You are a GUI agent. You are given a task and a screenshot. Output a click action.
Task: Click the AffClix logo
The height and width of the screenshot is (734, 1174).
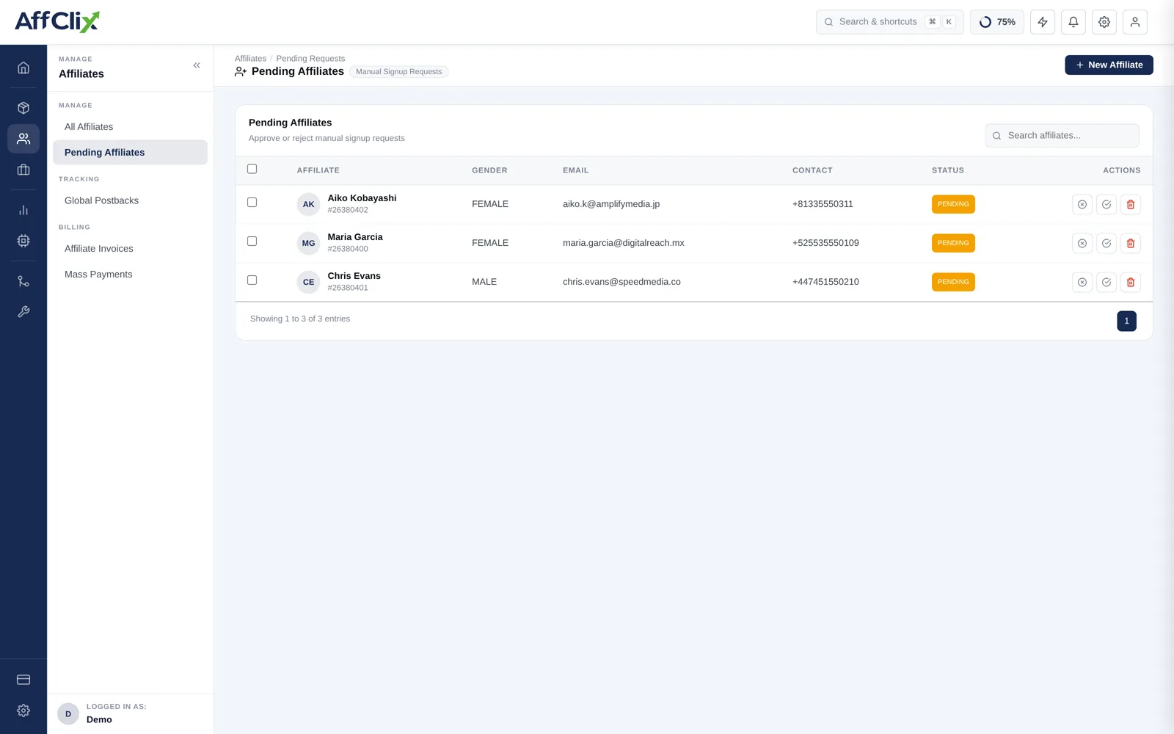click(x=57, y=21)
